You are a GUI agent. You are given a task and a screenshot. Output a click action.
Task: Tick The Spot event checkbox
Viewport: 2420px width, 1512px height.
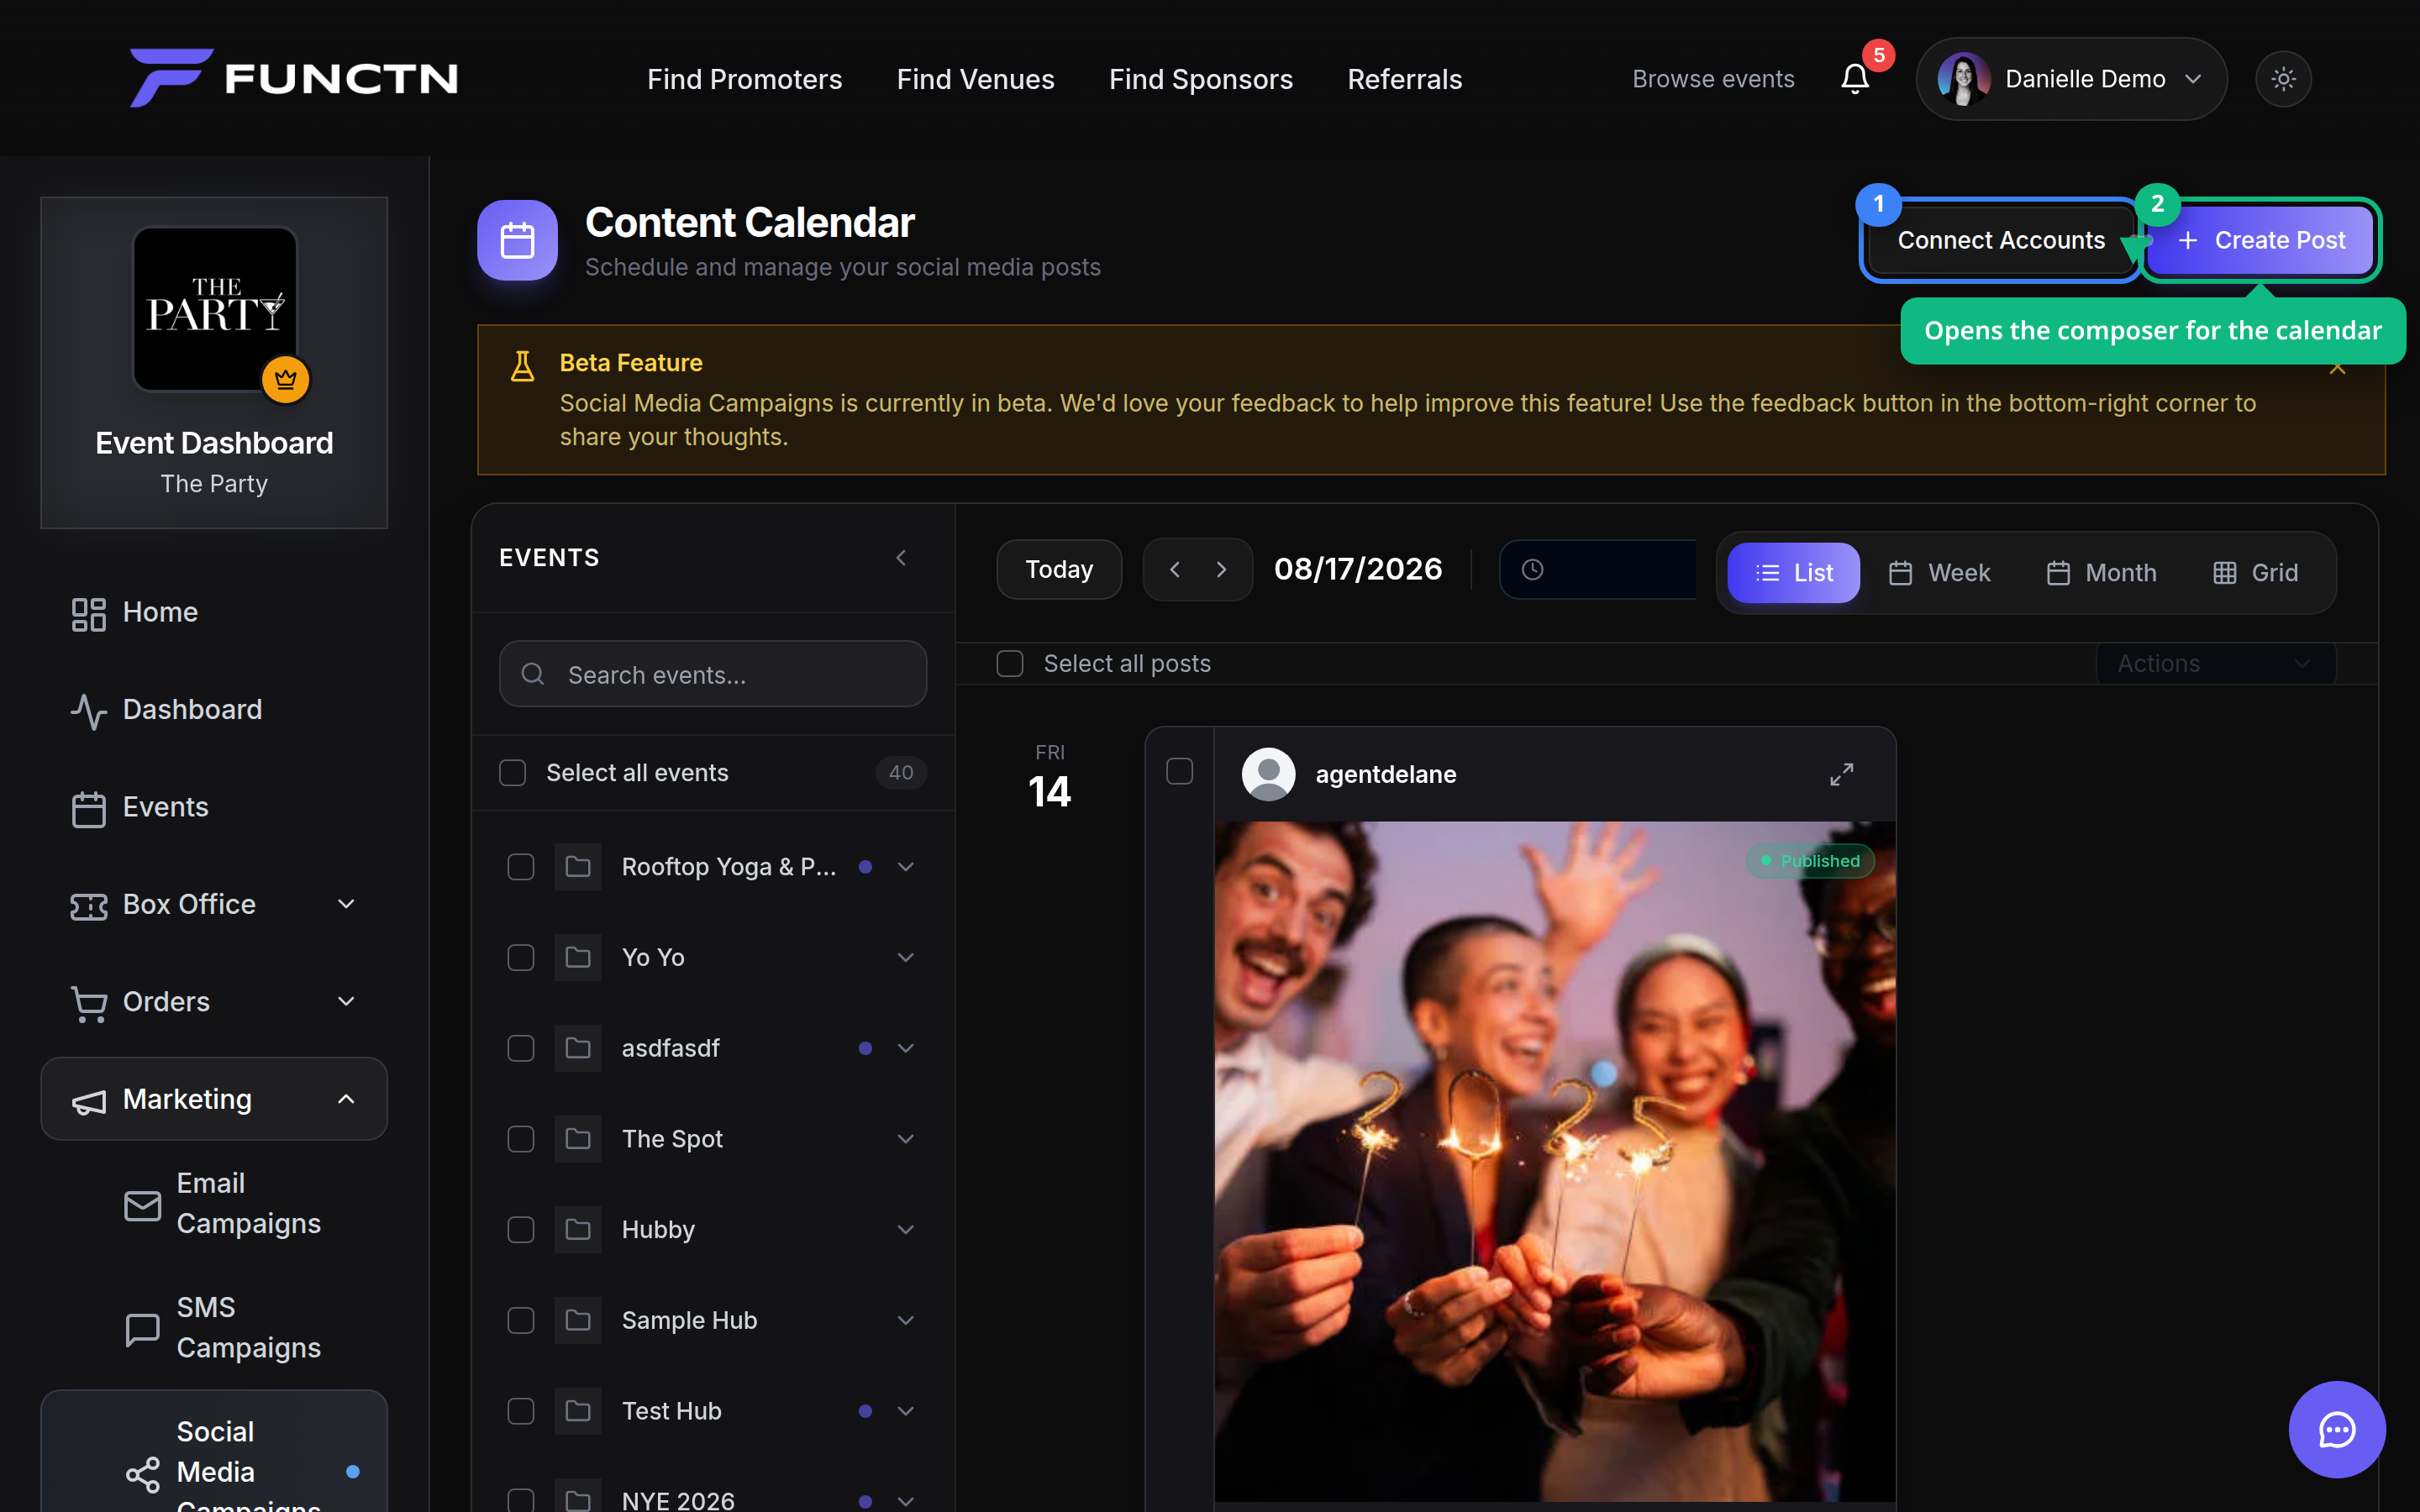521,1138
